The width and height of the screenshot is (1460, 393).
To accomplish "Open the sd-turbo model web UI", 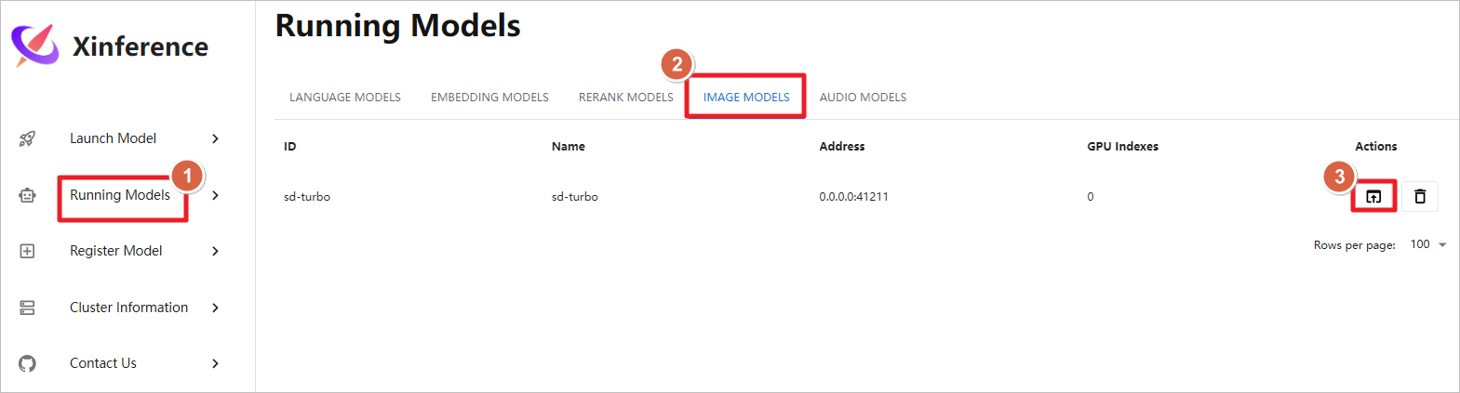I will pos(1373,197).
